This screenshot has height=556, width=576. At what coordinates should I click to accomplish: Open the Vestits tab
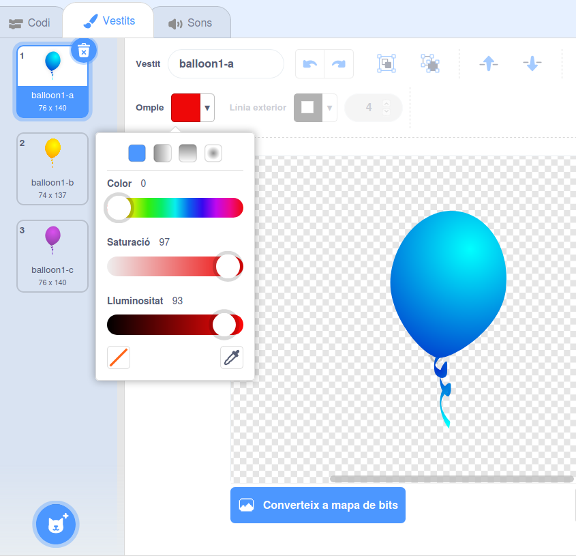pos(109,20)
